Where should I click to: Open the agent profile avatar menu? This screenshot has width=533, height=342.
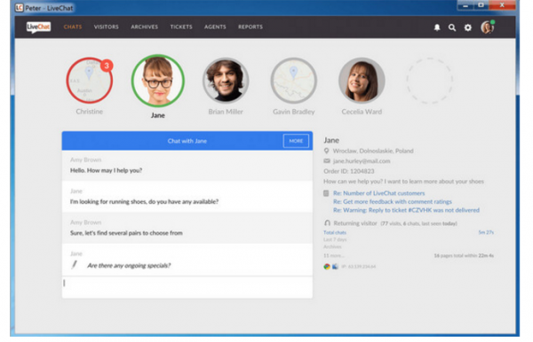488,27
